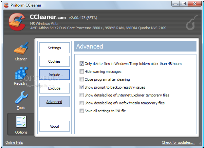Screen dimensions: 204x148
Task: Click the CCleaner logo in header
Action: [x=17, y=22]
